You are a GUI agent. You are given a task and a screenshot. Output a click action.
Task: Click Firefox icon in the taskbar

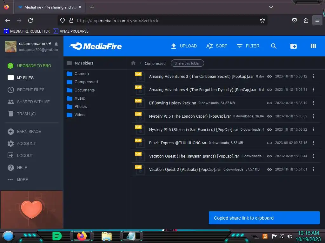(82, 236)
